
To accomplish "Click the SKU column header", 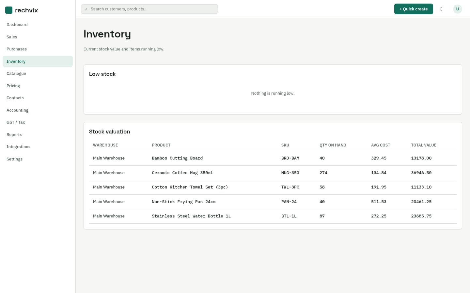I will click(285, 145).
